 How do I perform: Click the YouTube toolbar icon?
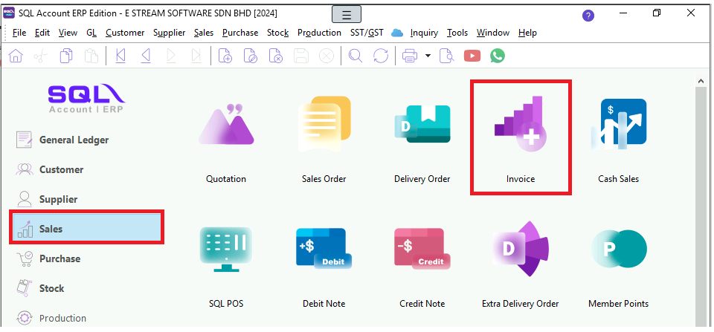click(x=472, y=56)
